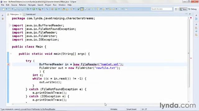Open the External Tools dropdown arrow

pos(43,9)
